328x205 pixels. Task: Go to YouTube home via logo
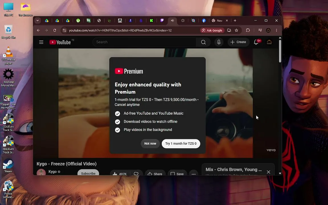60,42
